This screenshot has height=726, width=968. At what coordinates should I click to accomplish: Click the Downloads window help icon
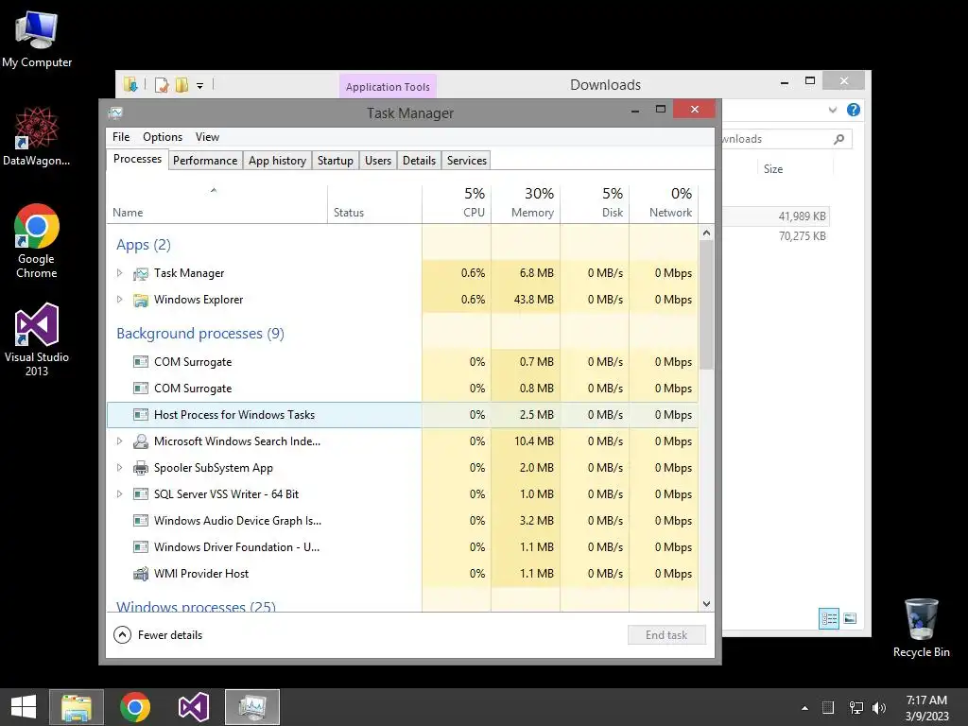854,110
